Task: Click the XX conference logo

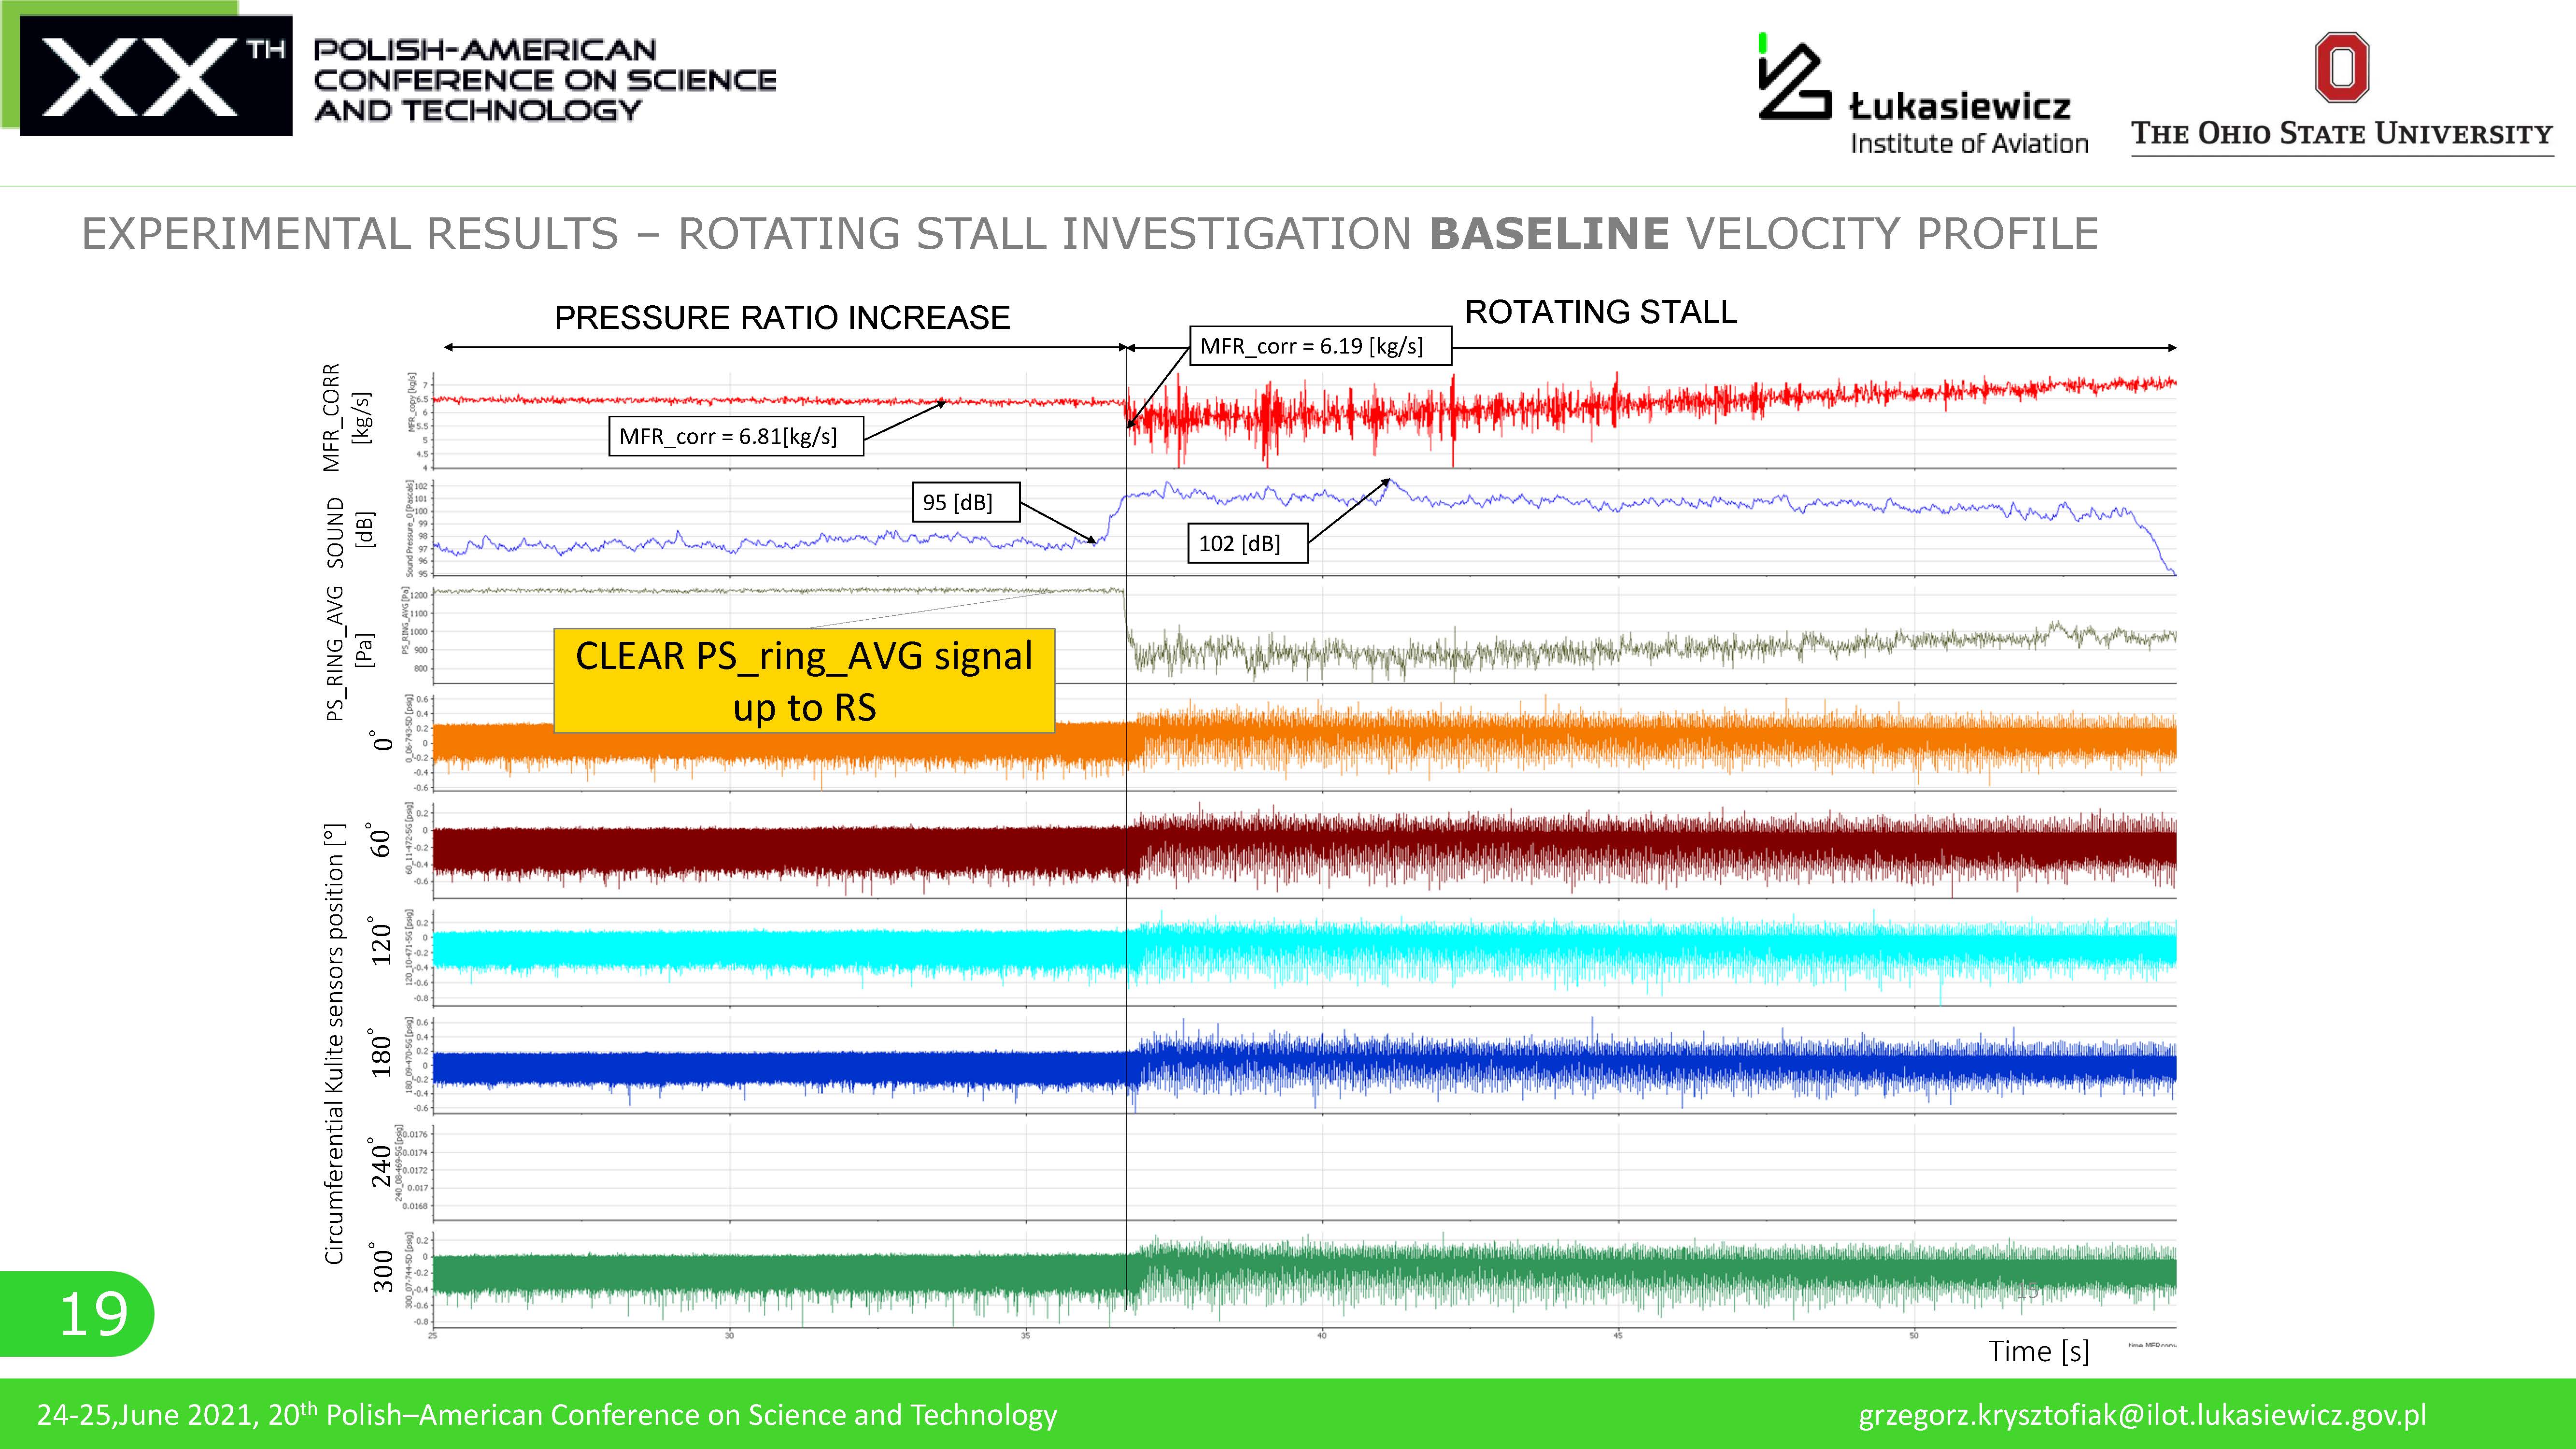Action: pyautogui.click(x=156, y=76)
